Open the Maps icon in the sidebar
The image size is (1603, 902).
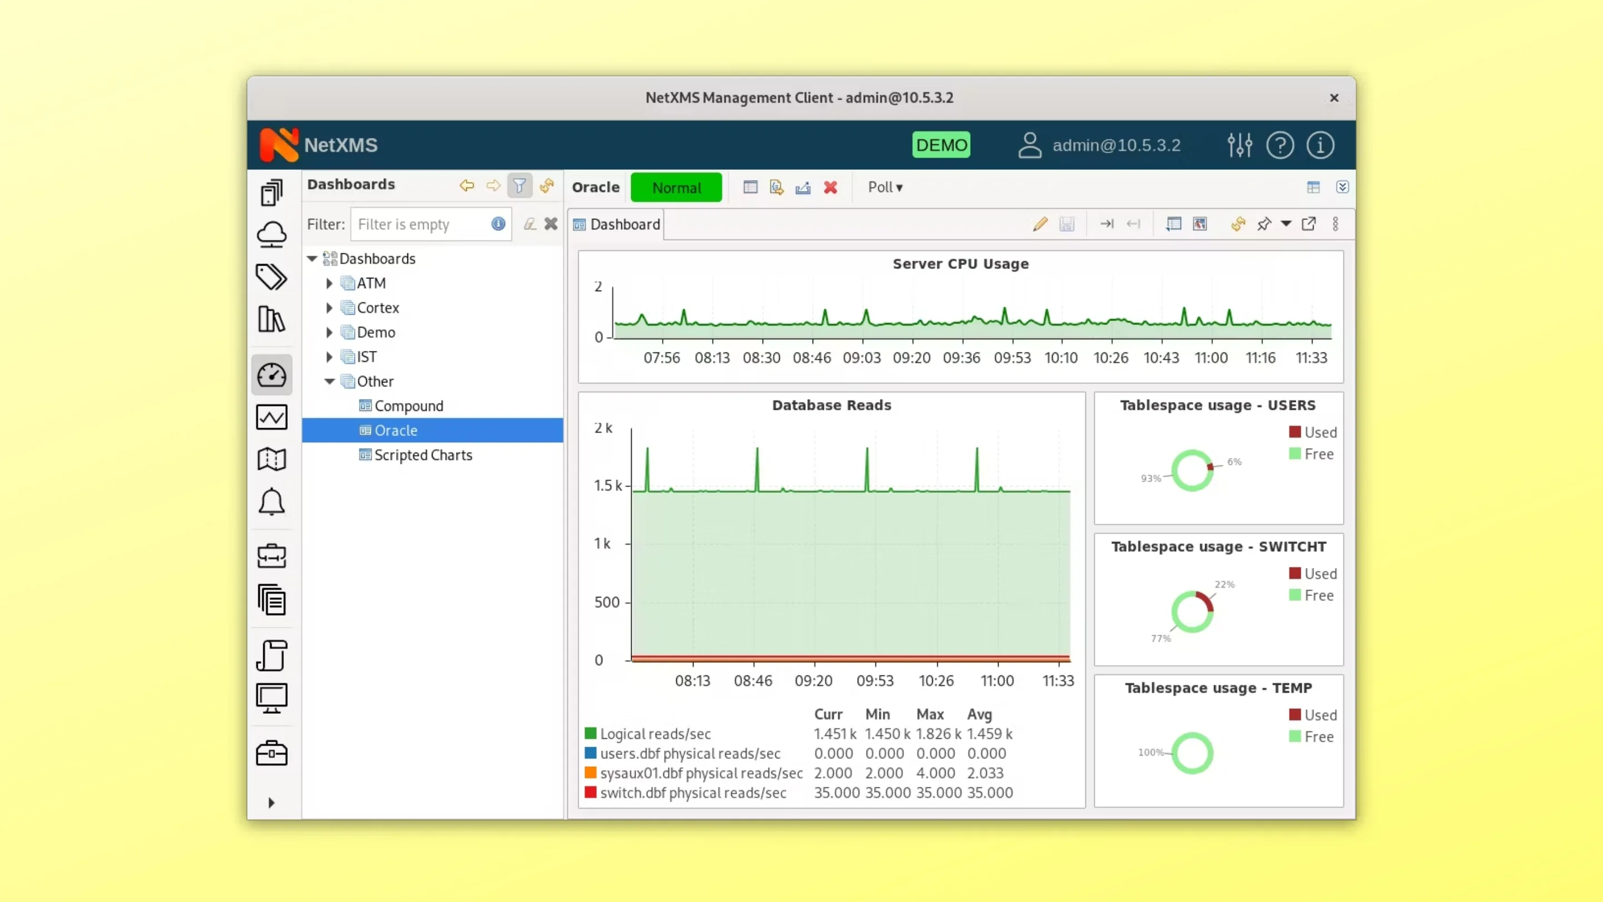[272, 459]
